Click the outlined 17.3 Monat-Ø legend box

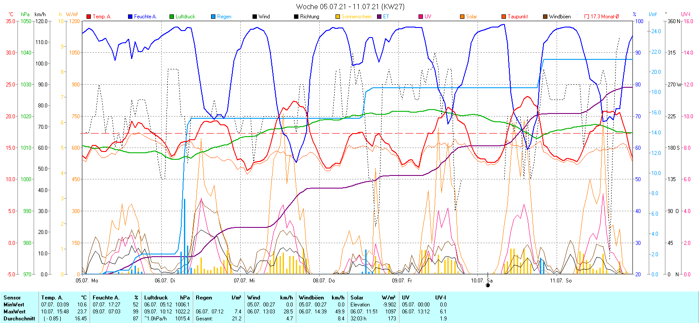tap(587, 17)
